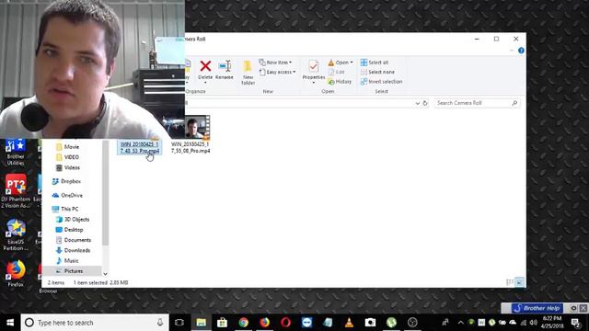The height and width of the screenshot is (331, 589).
Task: Switch to large icons view in status bar
Action: click(x=519, y=282)
